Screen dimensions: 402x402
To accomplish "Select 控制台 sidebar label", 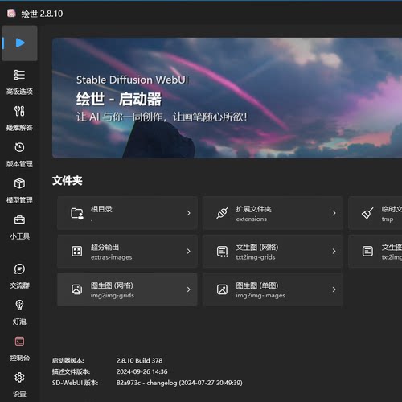I will point(19,358).
